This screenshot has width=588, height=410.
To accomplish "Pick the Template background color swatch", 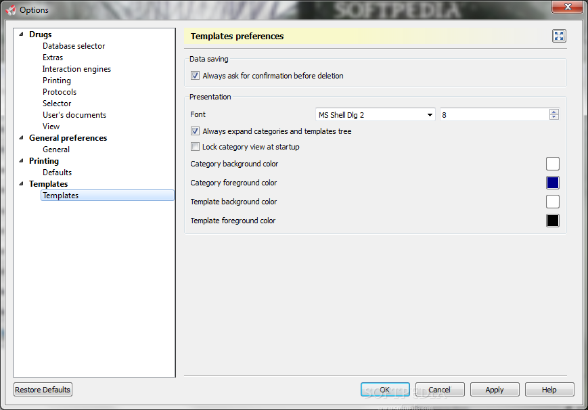I will pos(552,202).
